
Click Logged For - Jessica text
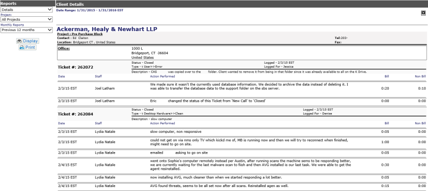(279, 67)
